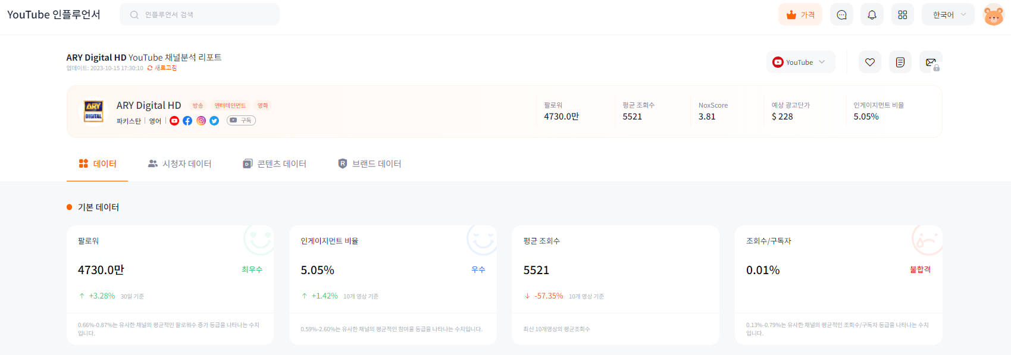Focus the 인플루언서 검색 search field
Viewport: 1011px width, 355px height.
pos(199,14)
